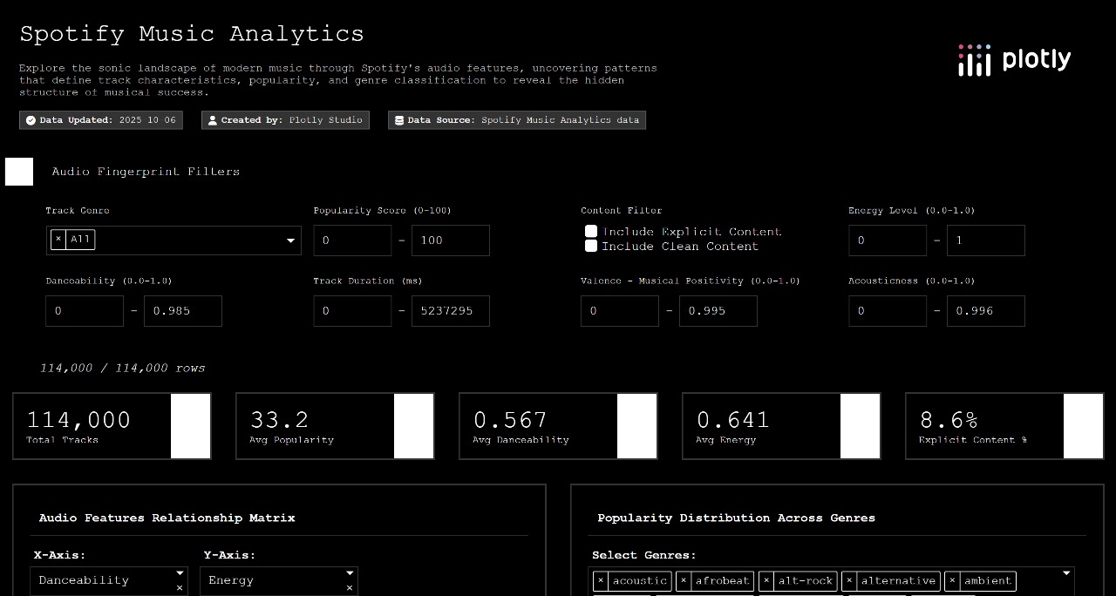Image resolution: width=1116 pixels, height=596 pixels.
Task: Click the 'Data Updated: 2025 10 06' badge
Action: [101, 120]
